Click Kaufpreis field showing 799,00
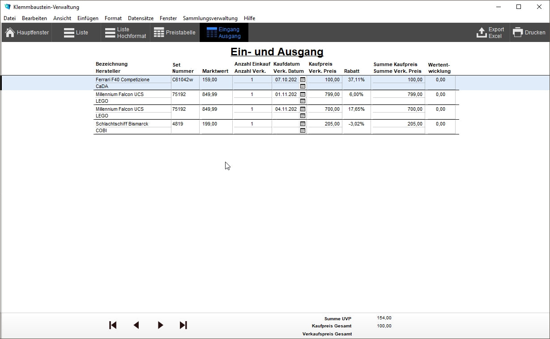Image resolution: width=550 pixels, height=339 pixels. click(x=324, y=94)
